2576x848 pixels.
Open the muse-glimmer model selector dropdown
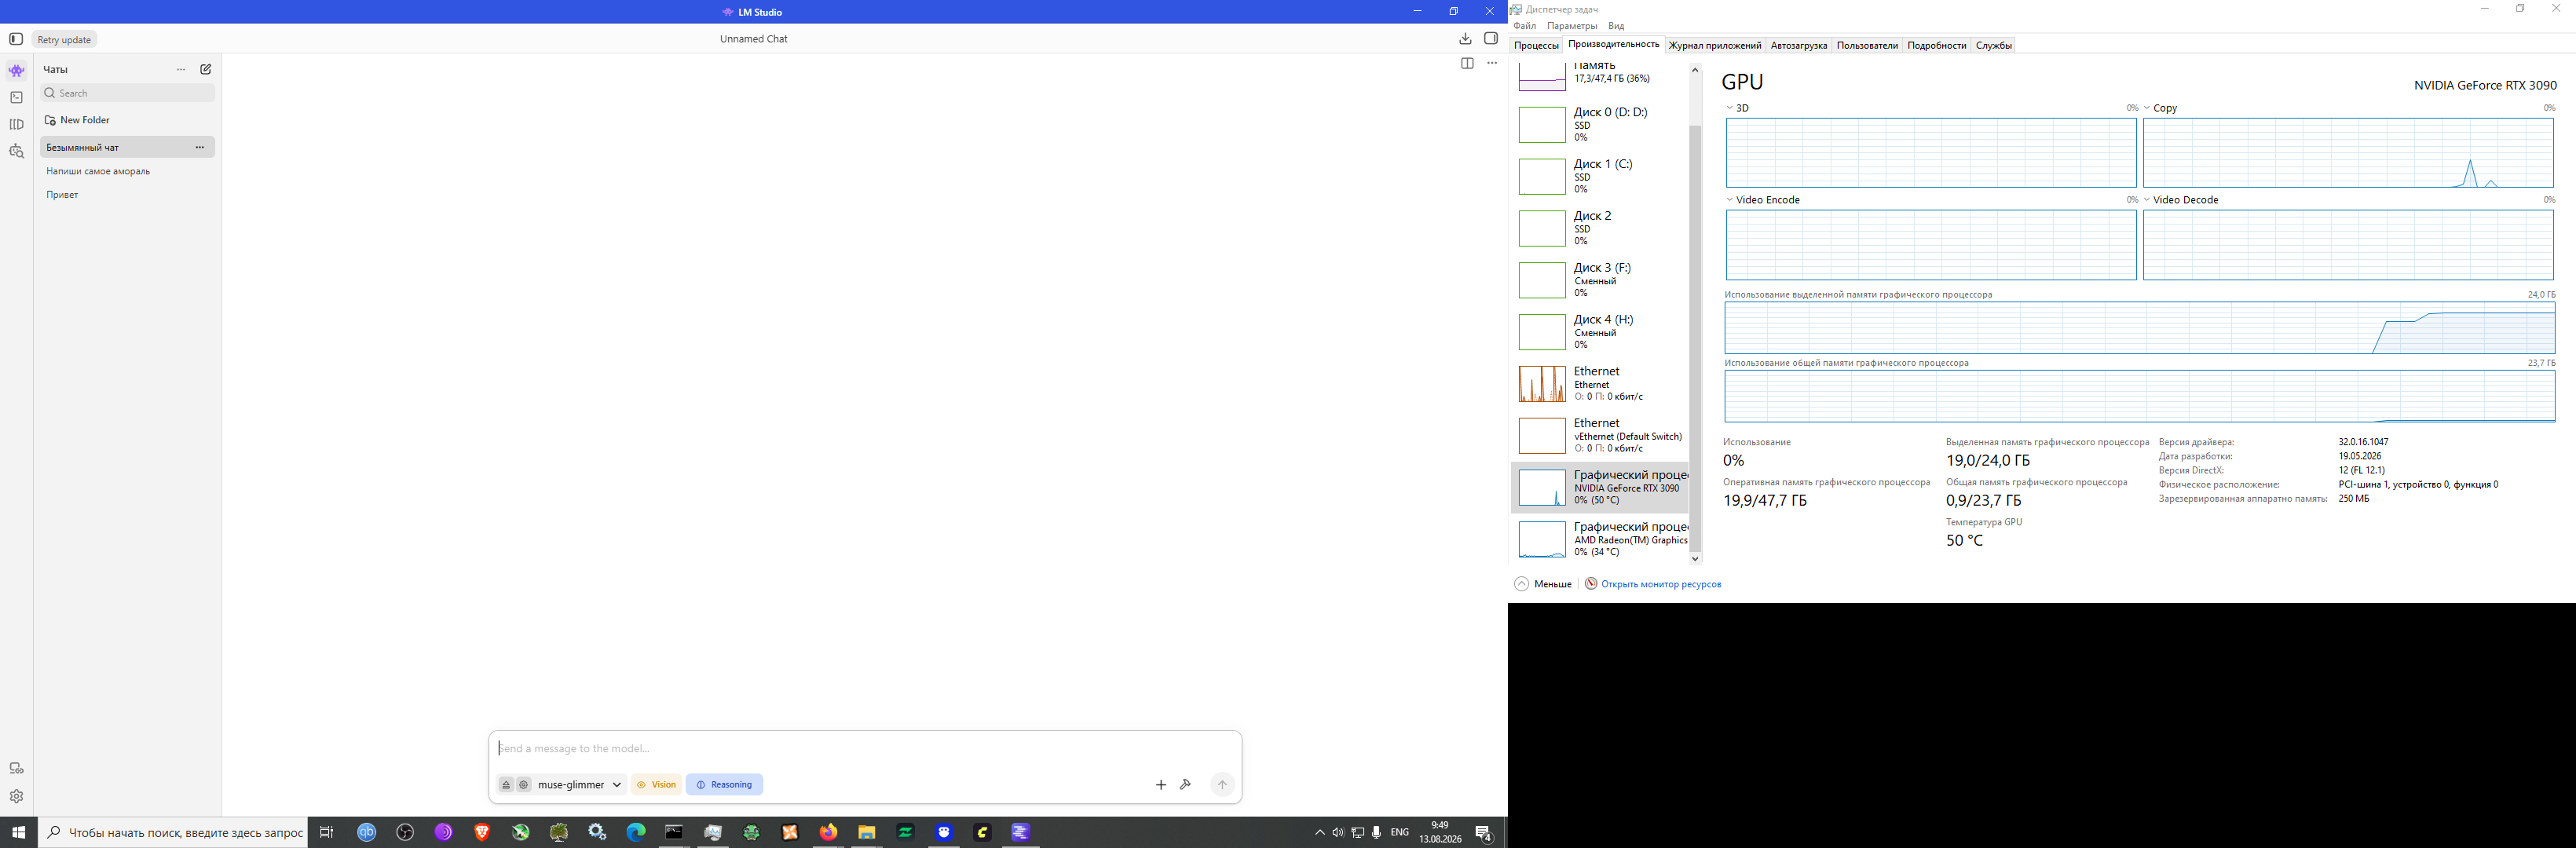pos(580,785)
